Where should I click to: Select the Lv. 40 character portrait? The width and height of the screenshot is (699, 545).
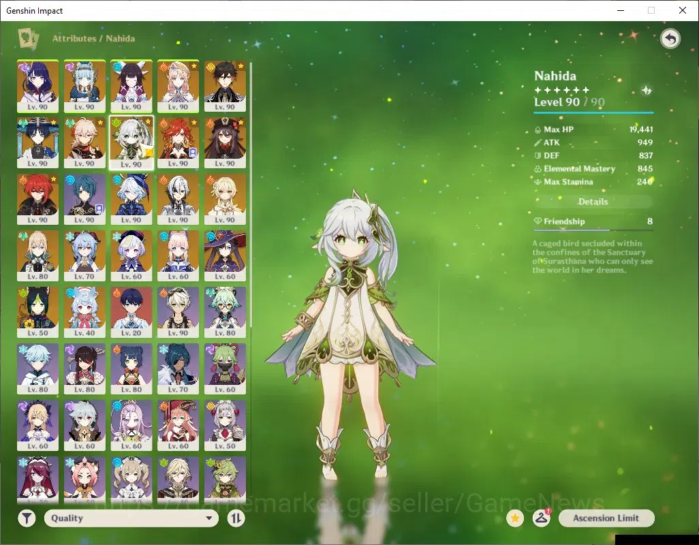pos(84,313)
